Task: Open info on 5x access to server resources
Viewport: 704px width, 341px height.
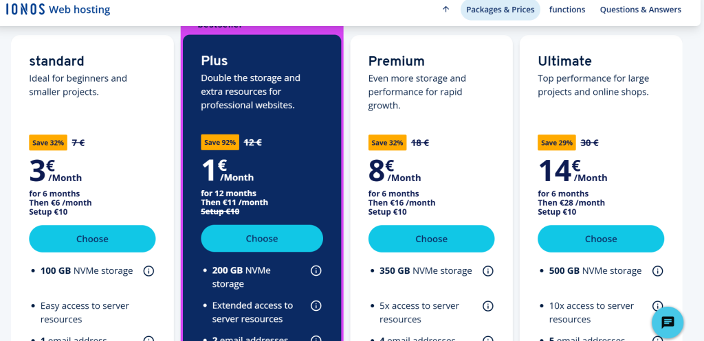Action: point(488,306)
